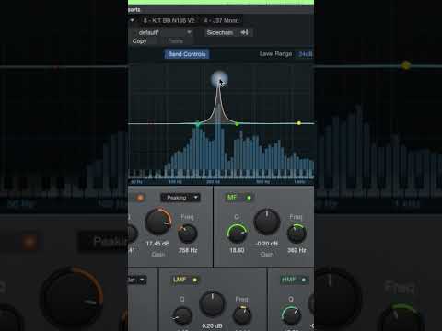Click the MF band Gain knob
The height and width of the screenshot is (331, 442).
(267, 222)
